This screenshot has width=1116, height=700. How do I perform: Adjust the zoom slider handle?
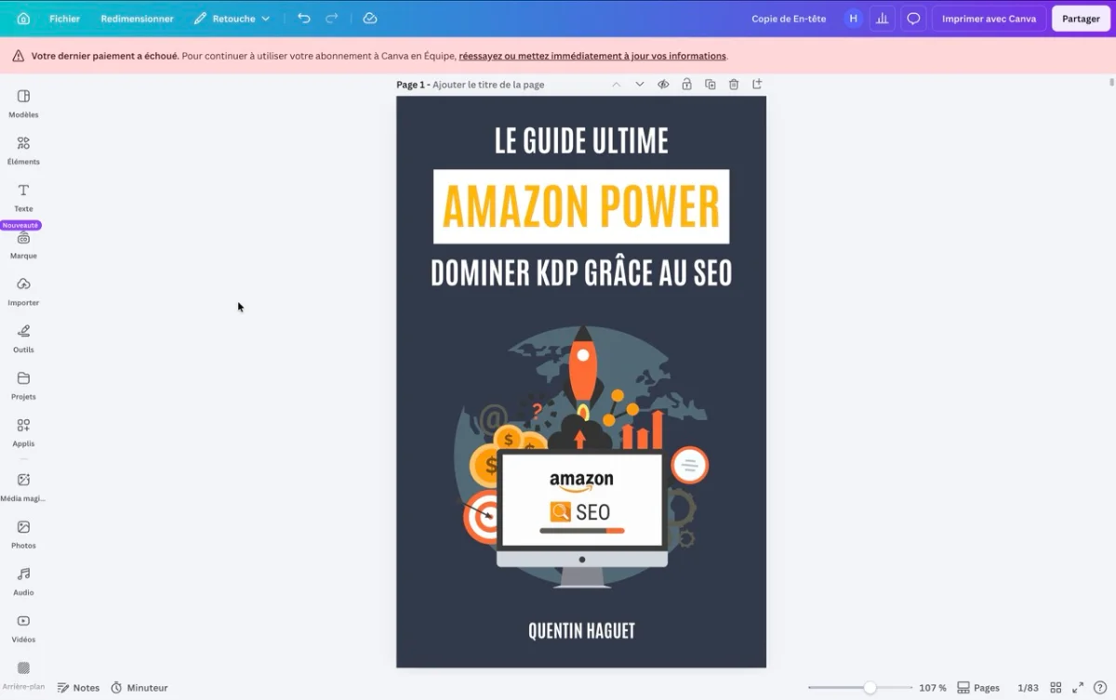(870, 688)
